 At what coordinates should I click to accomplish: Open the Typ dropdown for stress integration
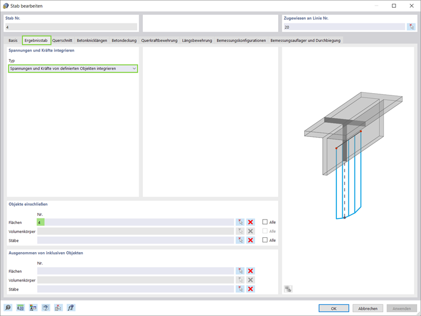pyautogui.click(x=73, y=69)
